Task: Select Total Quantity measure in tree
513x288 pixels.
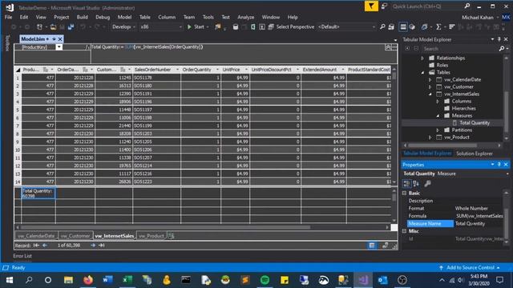Action: point(475,122)
